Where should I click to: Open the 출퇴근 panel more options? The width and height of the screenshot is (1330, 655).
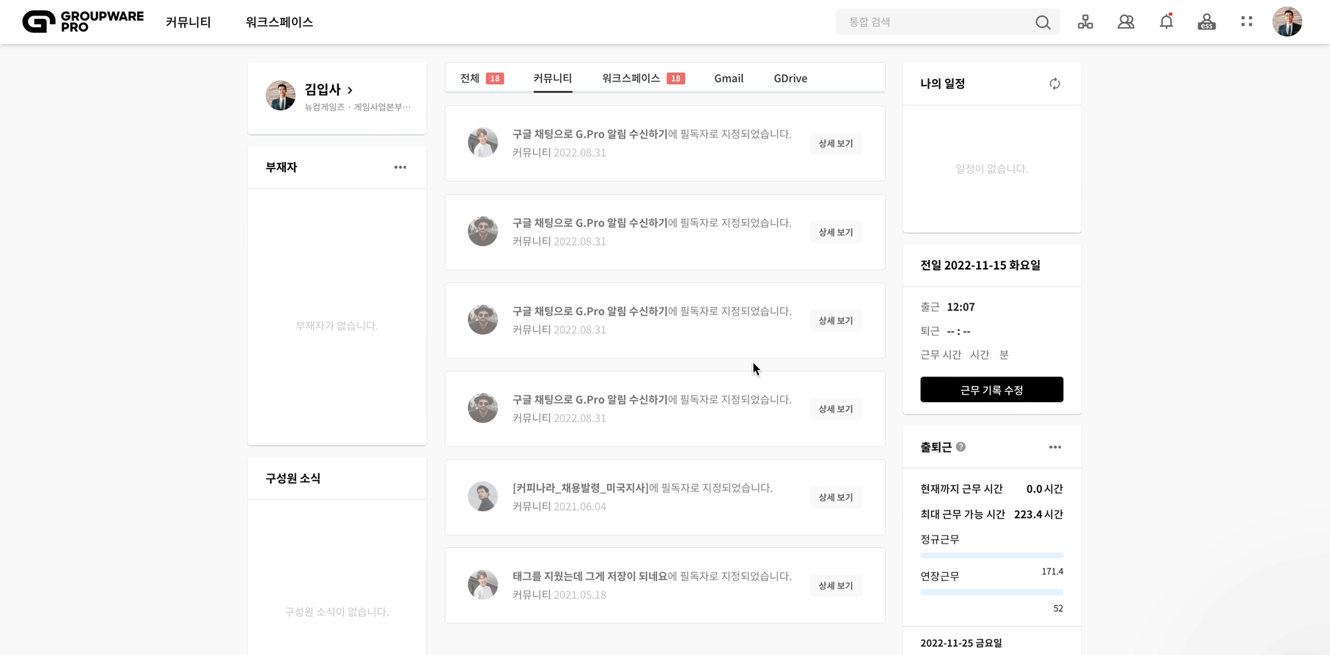(x=1054, y=447)
